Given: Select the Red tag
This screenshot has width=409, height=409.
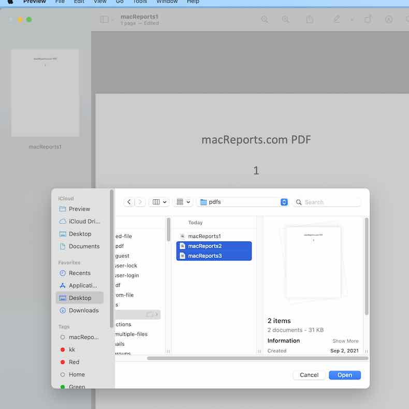Looking at the screenshot, I should 79,362.
